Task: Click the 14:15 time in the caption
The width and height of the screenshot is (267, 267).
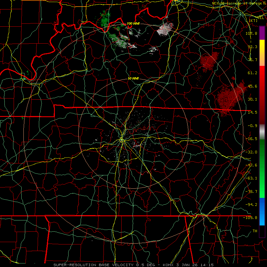Action: [207, 265]
